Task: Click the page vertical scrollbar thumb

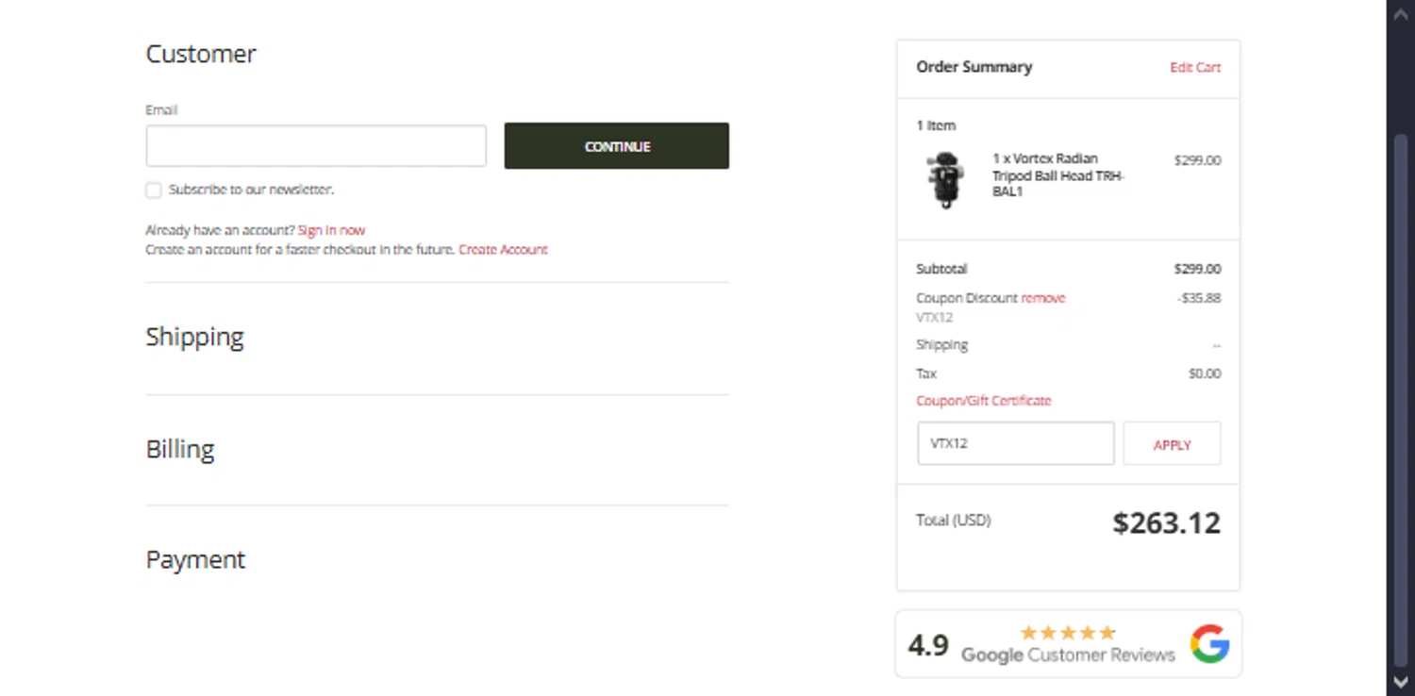Action: click(1401, 396)
